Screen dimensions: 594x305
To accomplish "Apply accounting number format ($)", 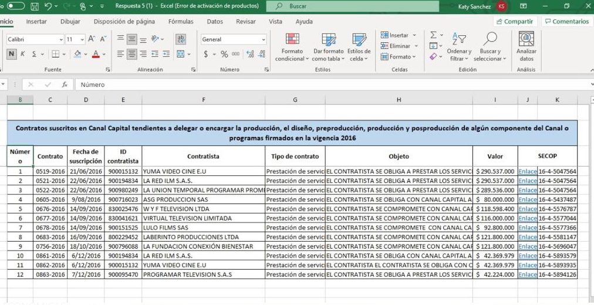I will (205, 54).
